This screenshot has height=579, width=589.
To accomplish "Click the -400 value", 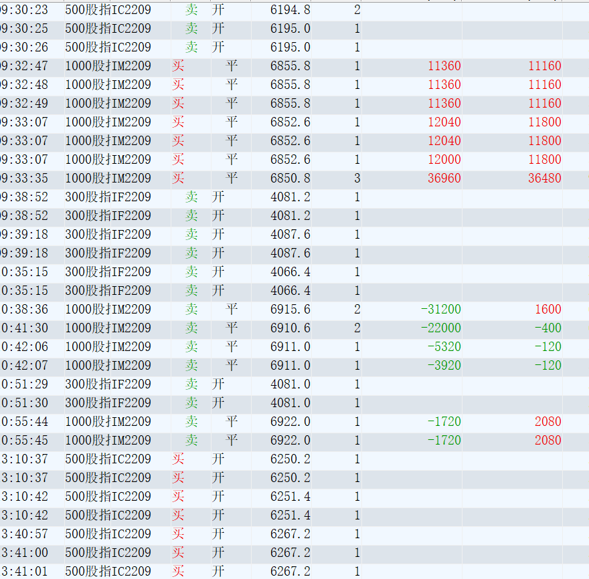I will (548, 328).
